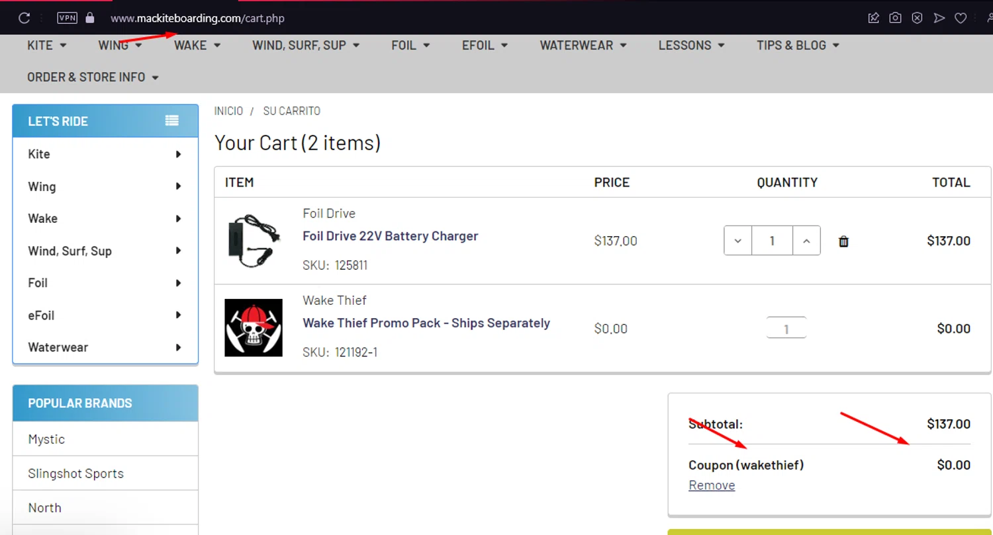
Task: Click the Wake Thief brand text
Action: click(x=334, y=300)
